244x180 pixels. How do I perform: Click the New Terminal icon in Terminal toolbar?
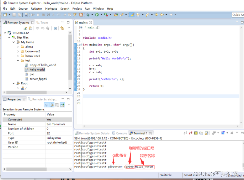tap(223, 133)
